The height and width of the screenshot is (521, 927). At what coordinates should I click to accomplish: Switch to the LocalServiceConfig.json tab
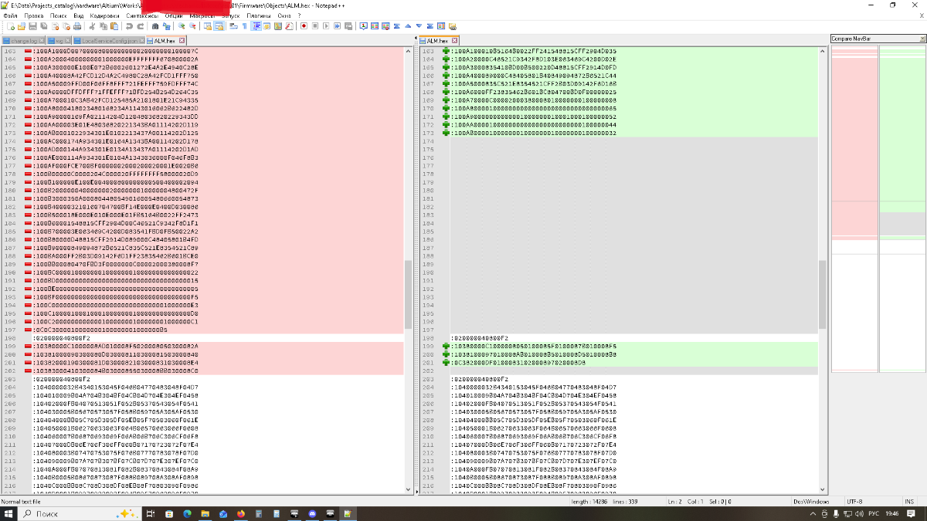(110, 40)
